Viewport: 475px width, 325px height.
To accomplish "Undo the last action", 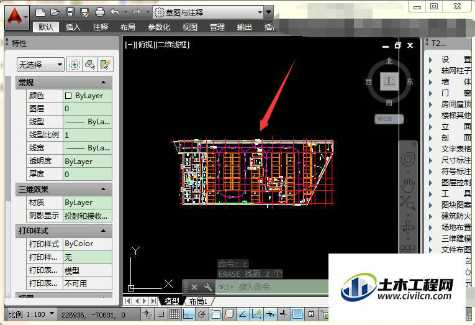I will click(x=115, y=12).
